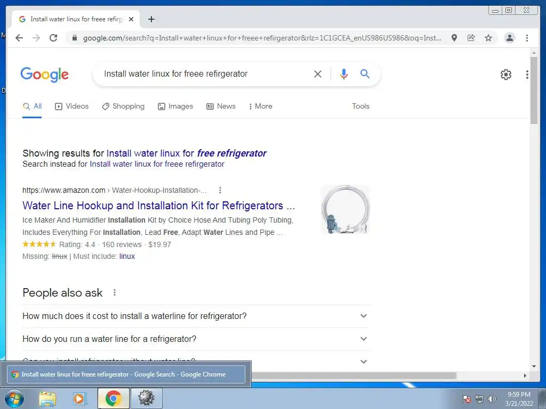Share this page icon in address bar
This screenshot has width=546, height=409.
point(471,38)
